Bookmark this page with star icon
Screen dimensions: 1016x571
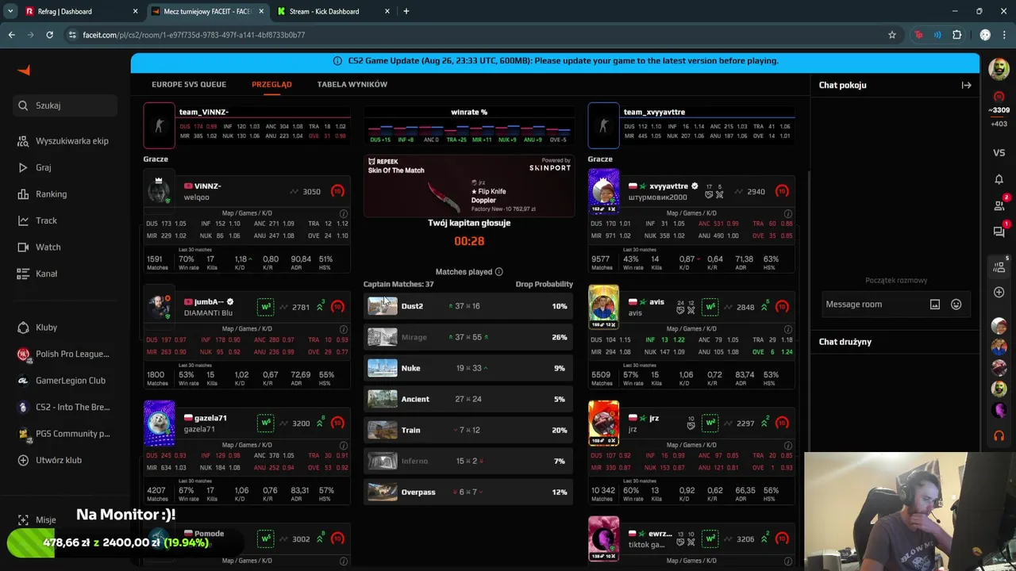pyautogui.click(x=892, y=35)
